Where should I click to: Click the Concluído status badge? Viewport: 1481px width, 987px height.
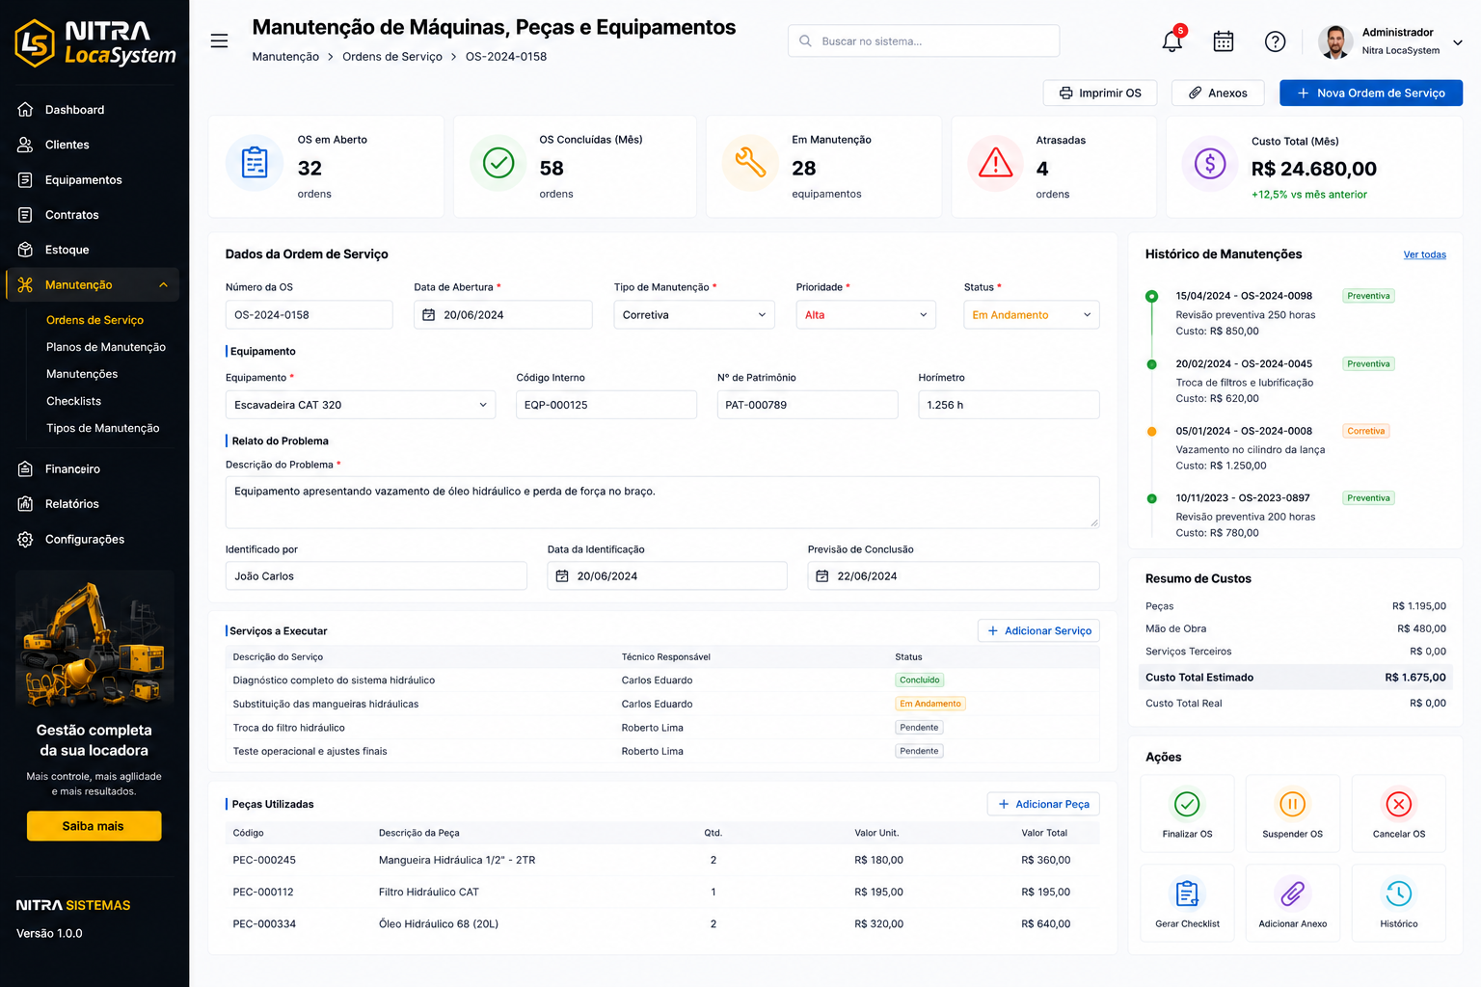pyautogui.click(x=920, y=680)
